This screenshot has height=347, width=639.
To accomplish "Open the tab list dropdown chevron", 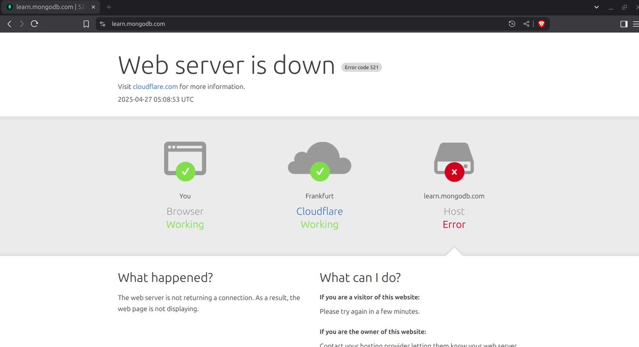I will tap(596, 7).
